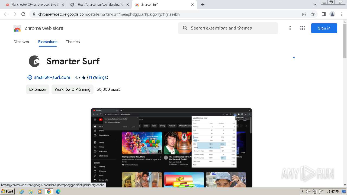Click the site lock icon
Screen dimensions: 347x195
click(x=34, y=14)
